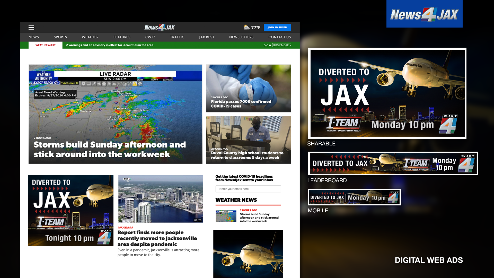Open the NEWS menu item
494x278 pixels.
click(34, 37)
